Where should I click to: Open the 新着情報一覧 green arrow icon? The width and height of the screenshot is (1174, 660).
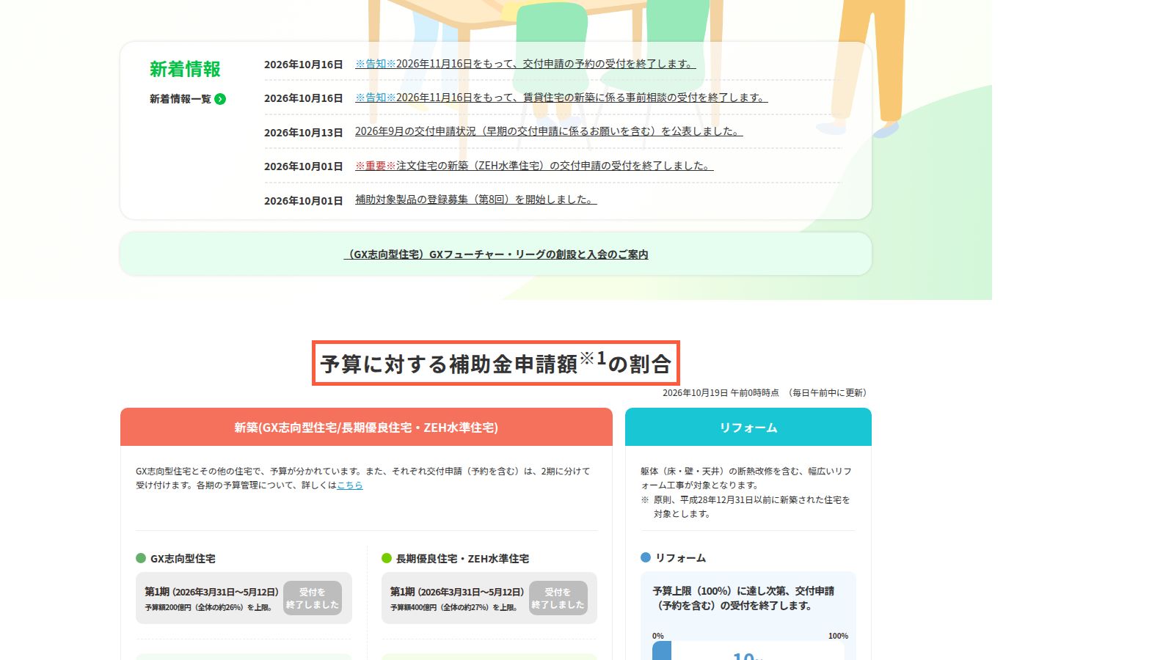coord(220,99)
